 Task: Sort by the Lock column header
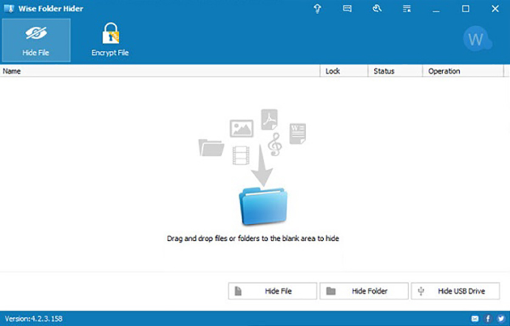pos(344,71)
